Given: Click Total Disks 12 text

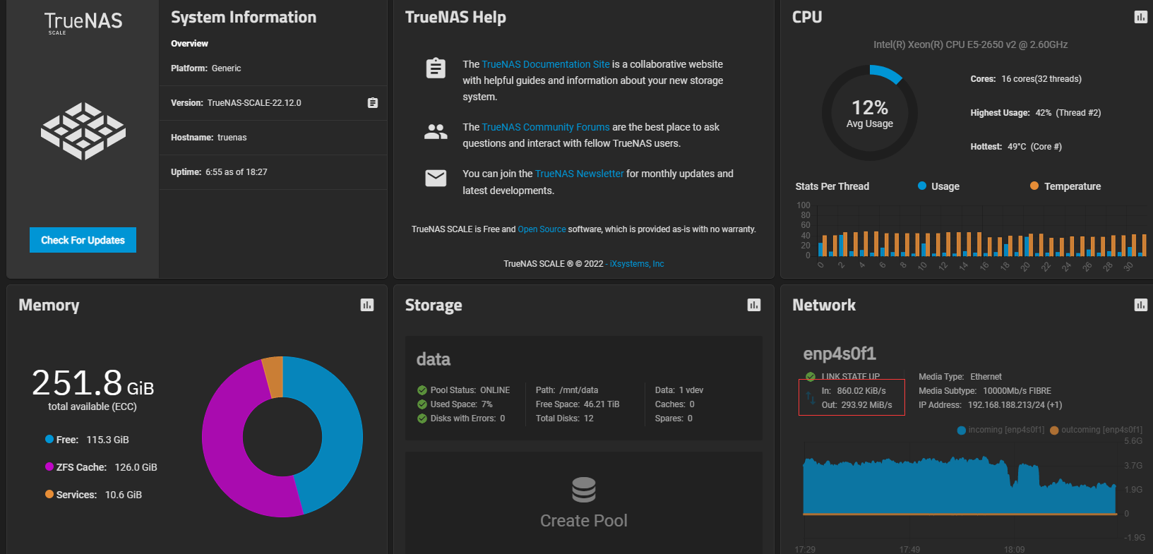Looking at the screenshot, I should [x=565, y=418].
